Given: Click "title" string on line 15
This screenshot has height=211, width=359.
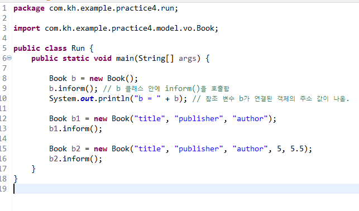Looking at the screenshot, I should 150,148.
